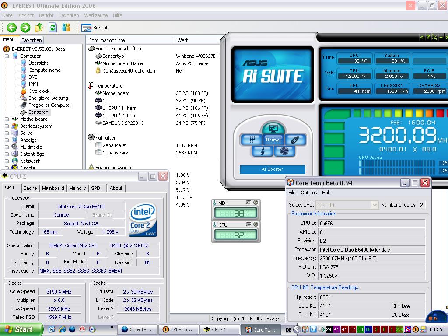Switch to CPU-Z Cache tab
Screen dimensions: 448x336
click(30, 188)
